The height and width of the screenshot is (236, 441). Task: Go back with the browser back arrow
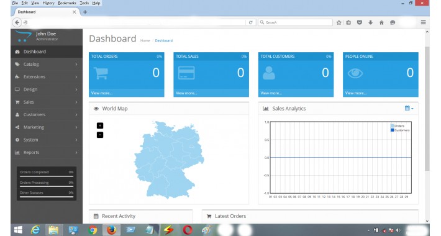[17, 22]
